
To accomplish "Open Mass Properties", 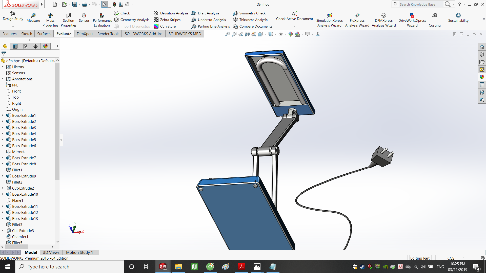I will (50, 20).
